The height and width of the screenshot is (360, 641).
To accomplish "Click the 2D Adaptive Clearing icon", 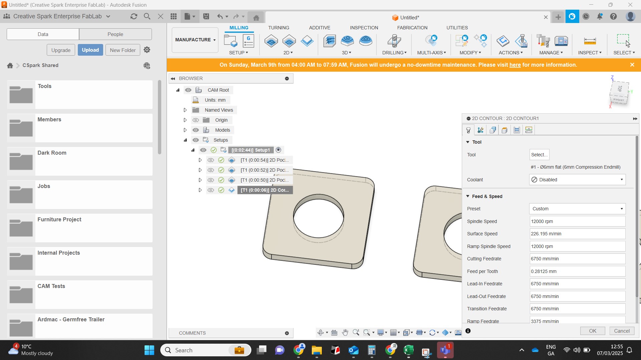I will pos(271,41).
